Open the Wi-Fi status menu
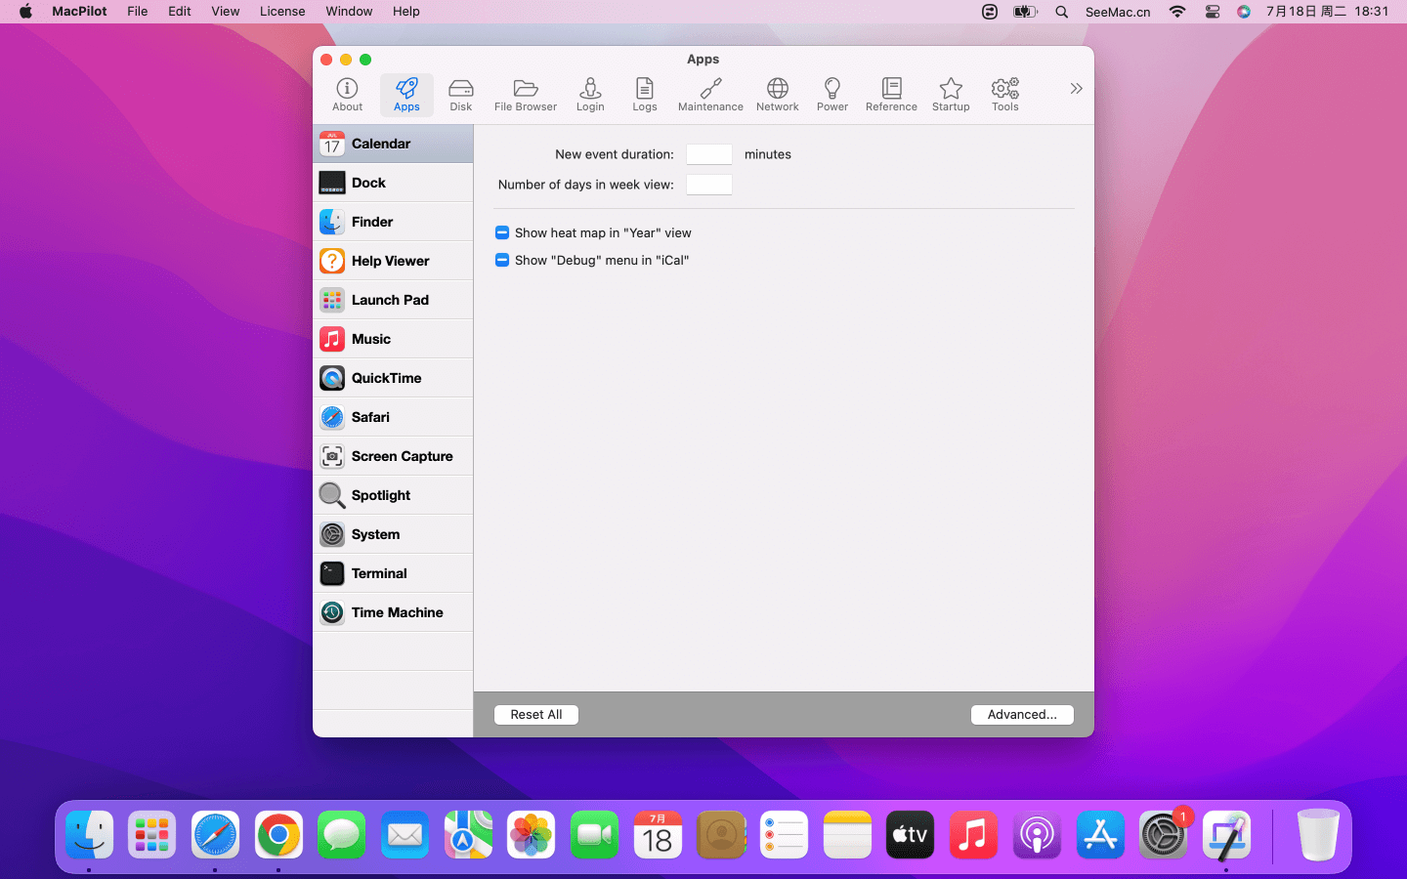The image size is (1407, 879). point(1177,12)
